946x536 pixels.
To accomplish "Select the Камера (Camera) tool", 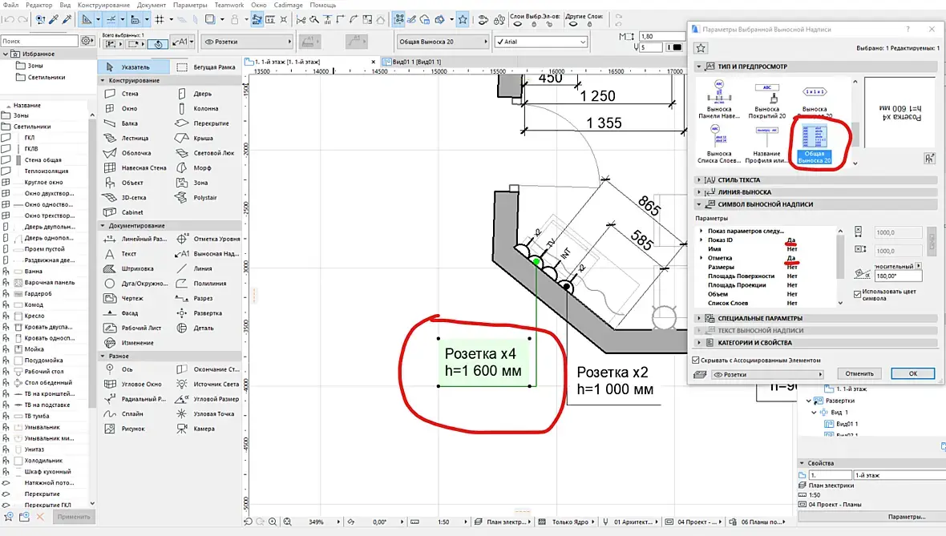I will pos(204,429).
